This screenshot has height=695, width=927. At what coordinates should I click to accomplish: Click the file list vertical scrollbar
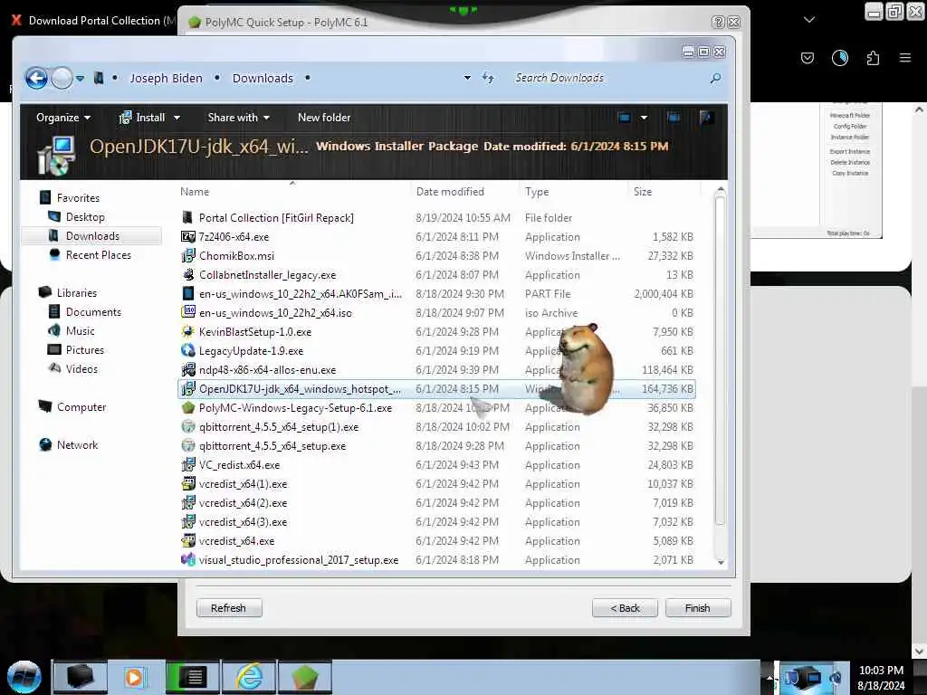[x=720, y=360]
